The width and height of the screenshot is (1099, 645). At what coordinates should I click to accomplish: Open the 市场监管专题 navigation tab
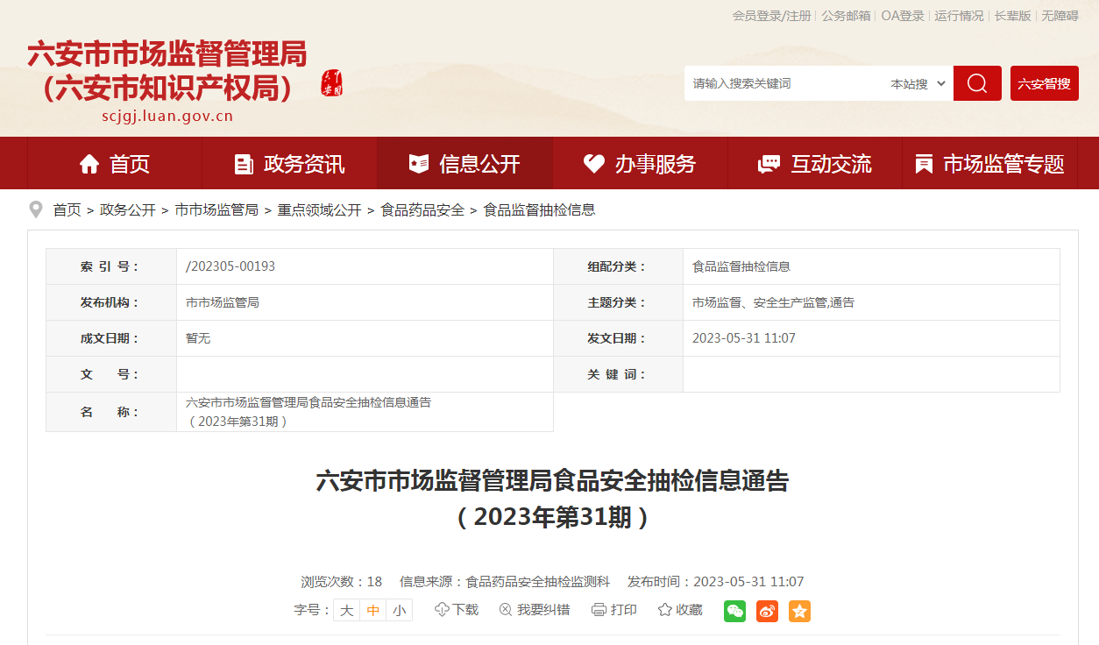pos(989,164)
